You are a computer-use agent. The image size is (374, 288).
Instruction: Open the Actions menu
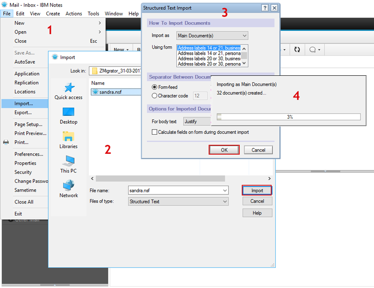coord(74,14)
